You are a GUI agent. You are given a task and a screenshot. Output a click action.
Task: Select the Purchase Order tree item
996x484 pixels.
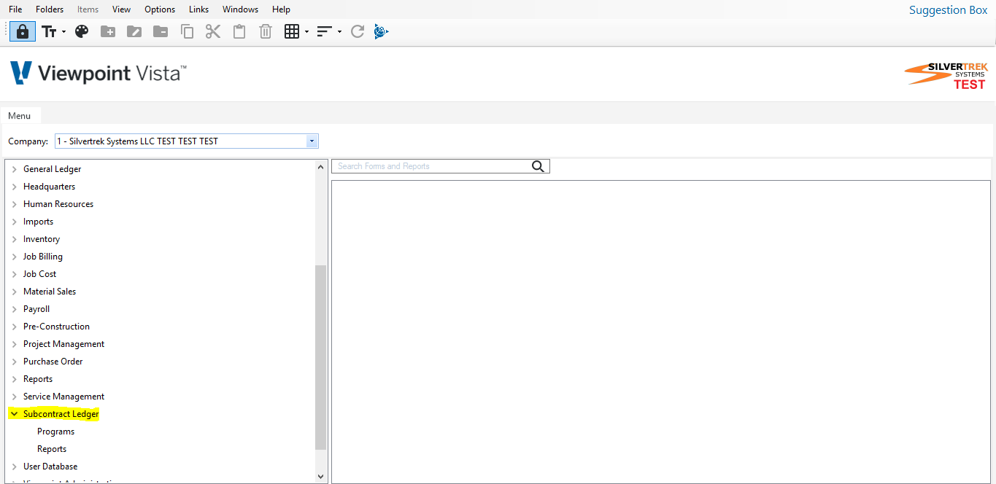(53, 362)
